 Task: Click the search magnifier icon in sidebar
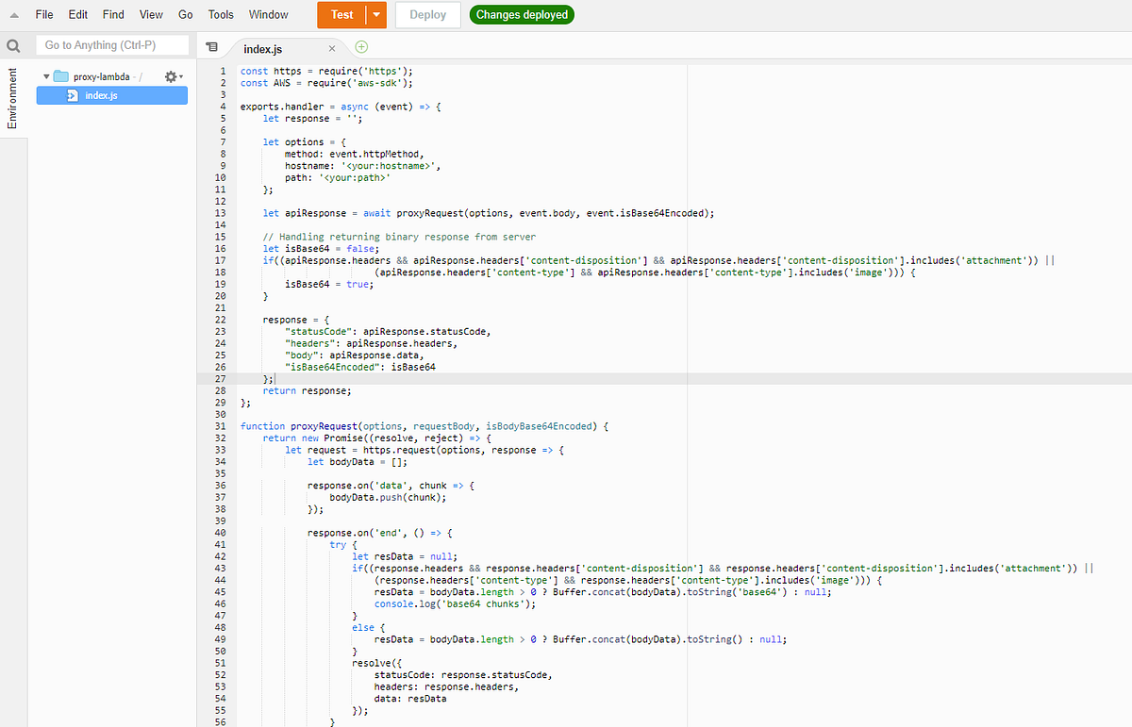coord(13,46)
